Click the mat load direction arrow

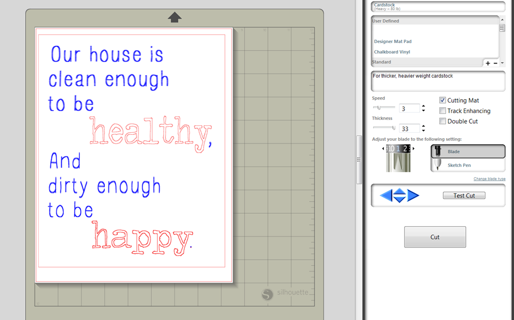coord(175,18)
